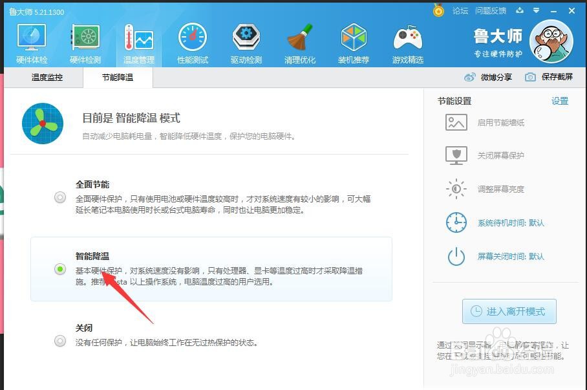
Task: Click the 调整屏幕亮度 brightness icon
Action: point(456,189)
